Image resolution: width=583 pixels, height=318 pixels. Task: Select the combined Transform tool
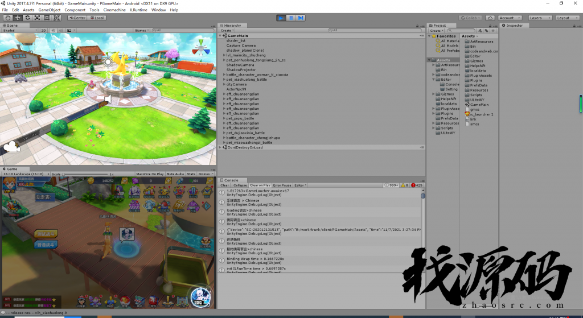coord(57,18)
